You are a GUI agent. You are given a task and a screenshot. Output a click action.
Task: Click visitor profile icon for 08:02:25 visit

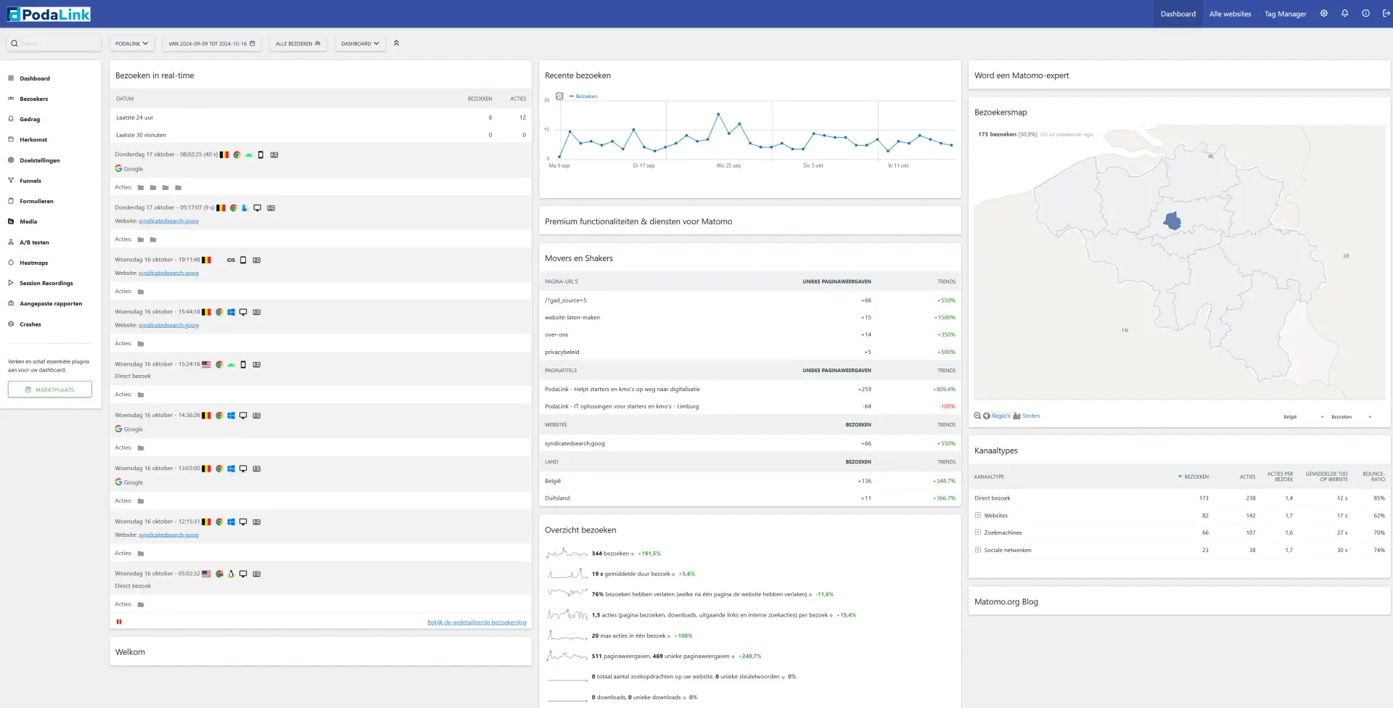click(x=274, y=155)
